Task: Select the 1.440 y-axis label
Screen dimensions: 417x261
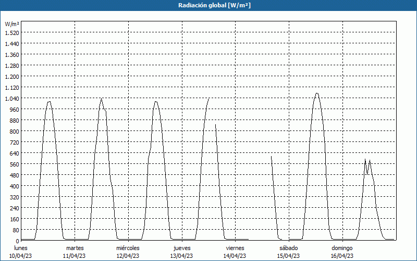Action: click(12, 44)
